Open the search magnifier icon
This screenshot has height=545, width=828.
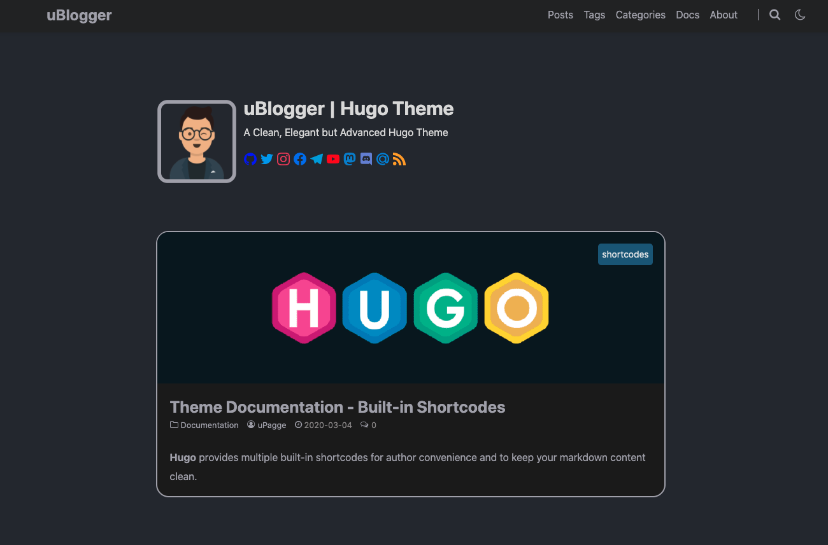click(x=774, y=15)
